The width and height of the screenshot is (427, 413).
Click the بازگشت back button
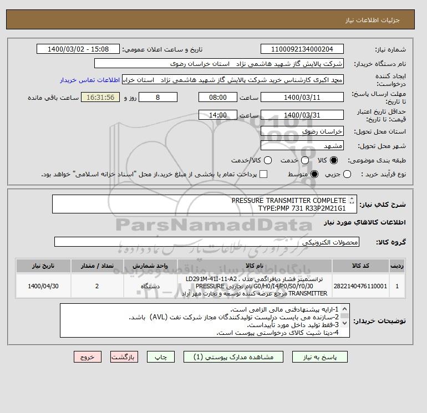coord(124,357)
